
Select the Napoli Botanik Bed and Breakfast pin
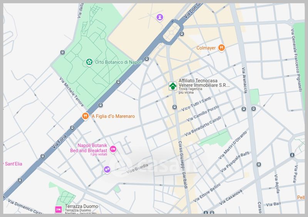tap(113, 149)
